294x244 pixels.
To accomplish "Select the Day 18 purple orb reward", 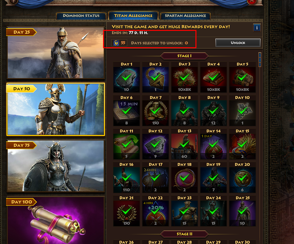I will (184, 180).
